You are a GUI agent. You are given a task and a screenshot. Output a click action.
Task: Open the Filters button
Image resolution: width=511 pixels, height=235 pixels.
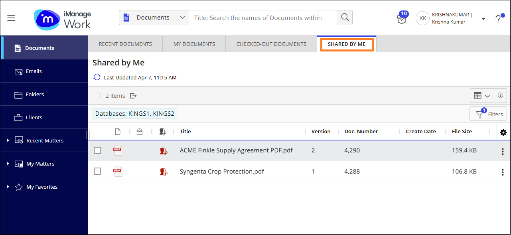click(488, 114)
